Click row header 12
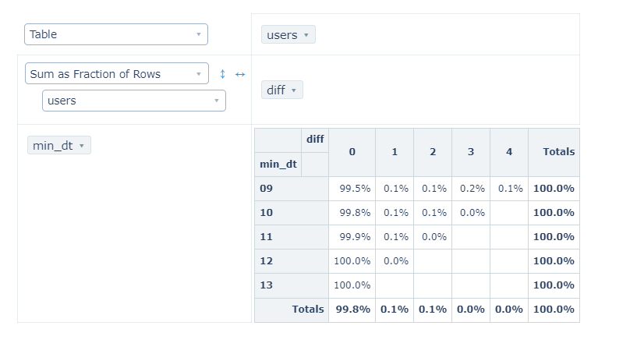The image size is (630, 361). point(266,261)
